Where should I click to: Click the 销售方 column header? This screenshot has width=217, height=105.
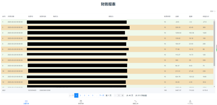click(x=111, y=17)
